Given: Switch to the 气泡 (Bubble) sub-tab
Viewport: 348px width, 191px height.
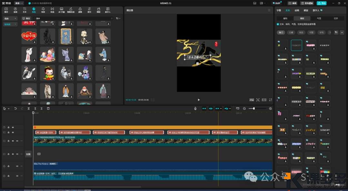Looking at the screenshot, I should click(x=319, y=18).
